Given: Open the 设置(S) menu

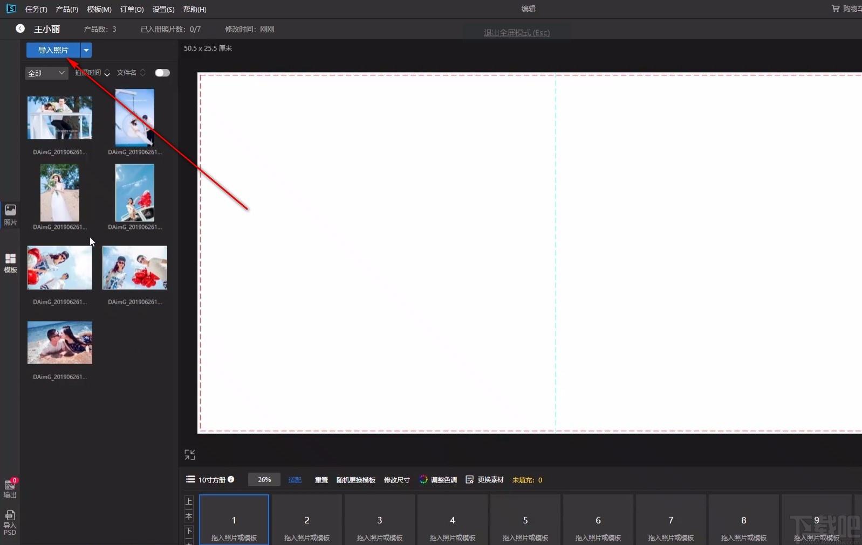Looking at the screenshot, I should 163,9.
